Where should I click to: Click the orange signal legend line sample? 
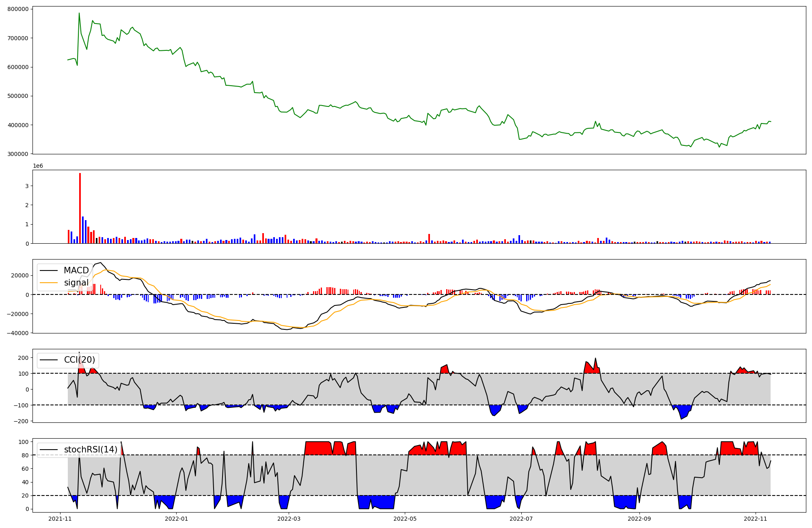(x=50, y=283)
